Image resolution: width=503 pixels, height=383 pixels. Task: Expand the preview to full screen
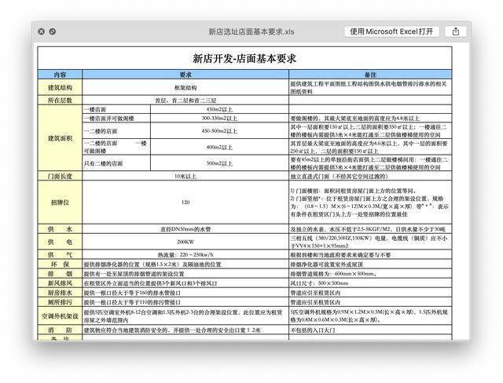(53, 31)
